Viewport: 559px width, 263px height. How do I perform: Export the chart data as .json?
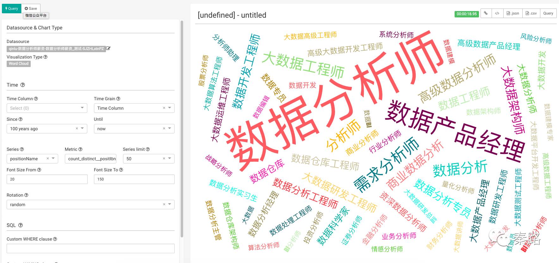(x=513, y=13)
